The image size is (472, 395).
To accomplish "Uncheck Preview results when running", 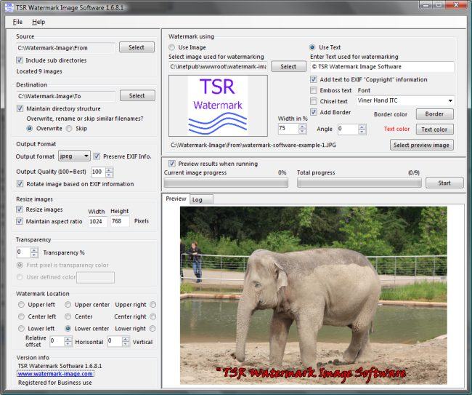I will tap(172, 163).
